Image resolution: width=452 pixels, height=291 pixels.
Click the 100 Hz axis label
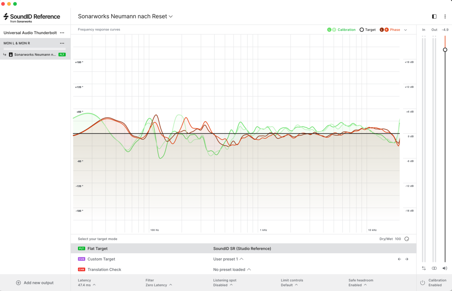(x=154, y=230)
